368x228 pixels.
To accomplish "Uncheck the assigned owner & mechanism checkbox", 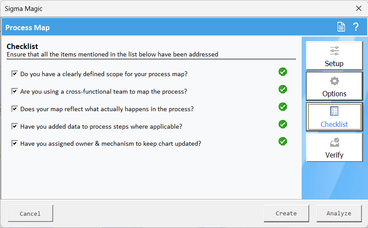I will (14, 143).
